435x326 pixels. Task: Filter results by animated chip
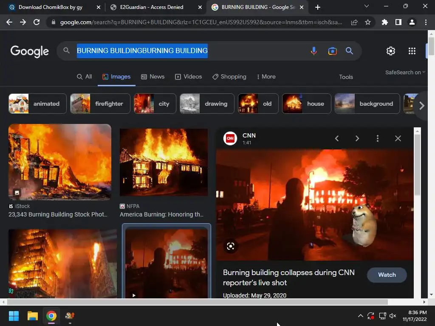(37, 104)
